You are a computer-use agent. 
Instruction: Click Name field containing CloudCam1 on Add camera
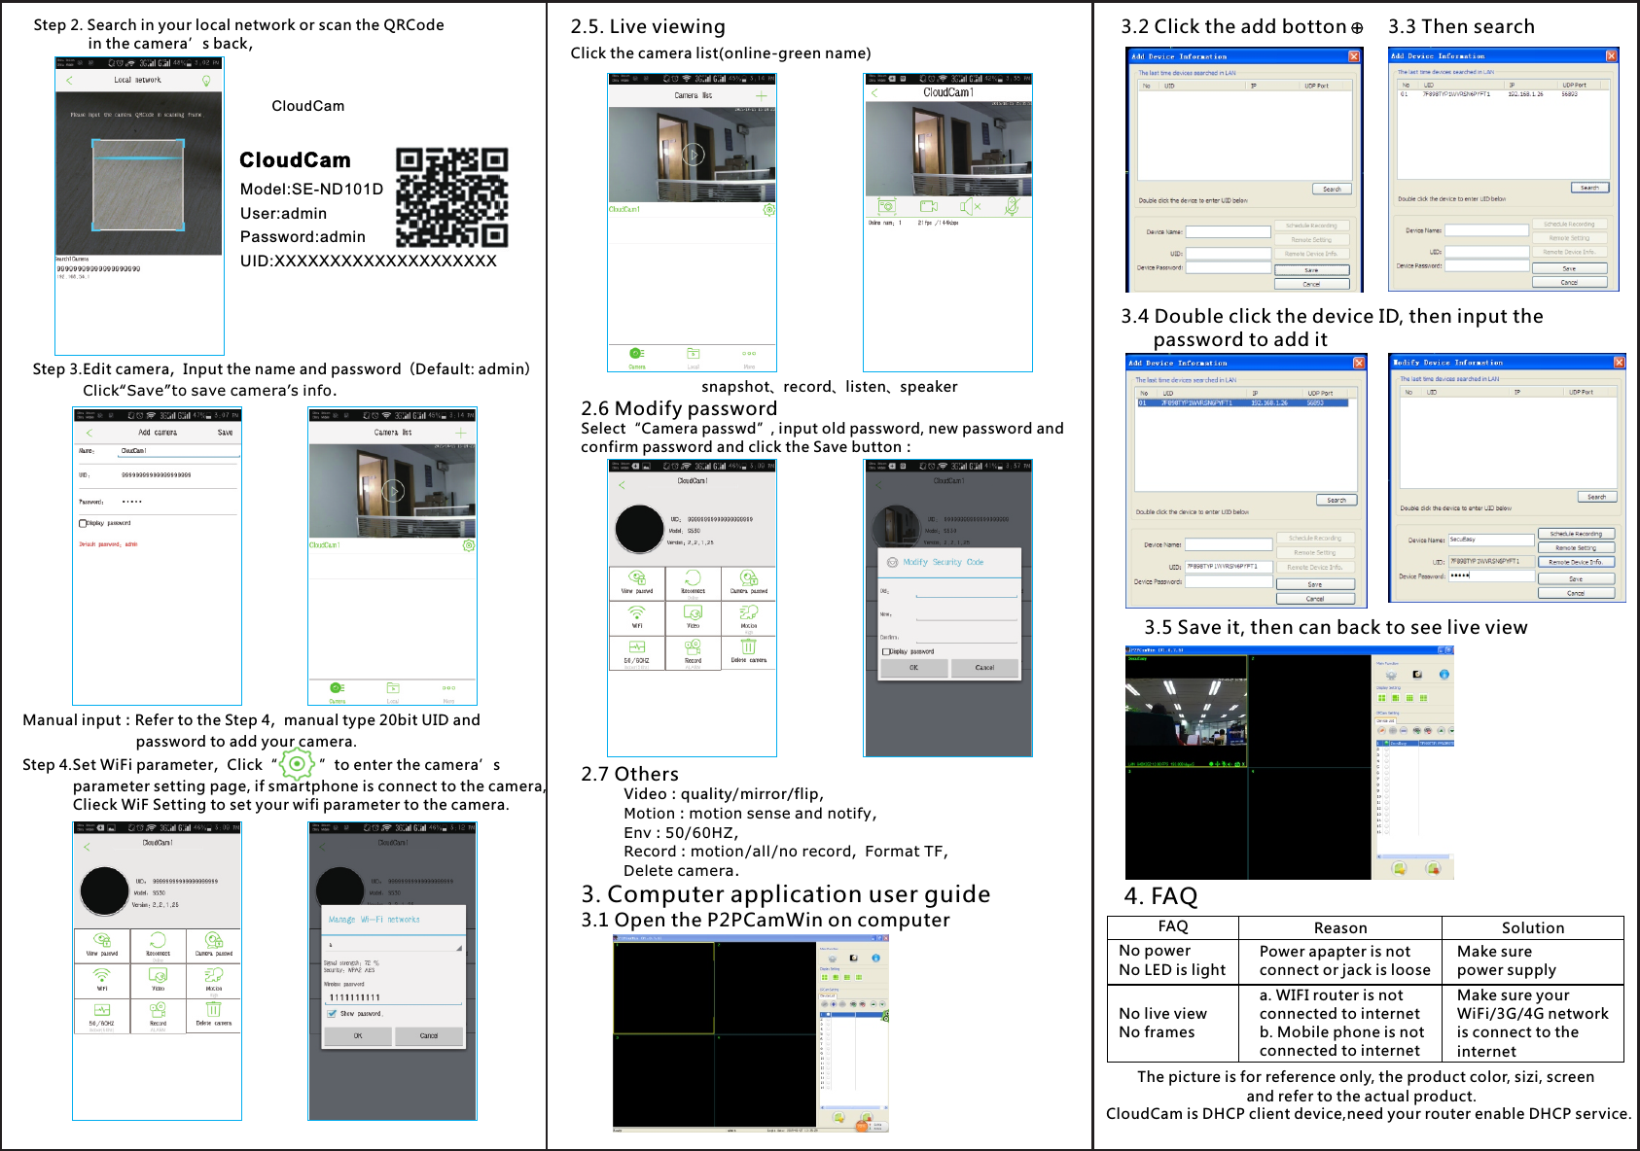[x=178, y=451]
